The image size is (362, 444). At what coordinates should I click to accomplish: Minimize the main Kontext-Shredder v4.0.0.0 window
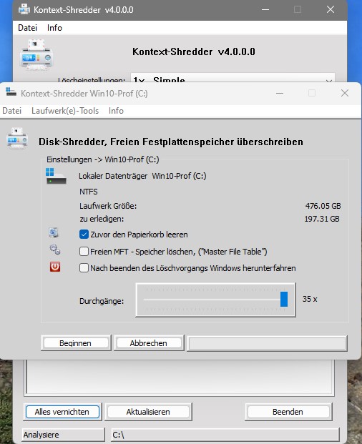point(265,9)
